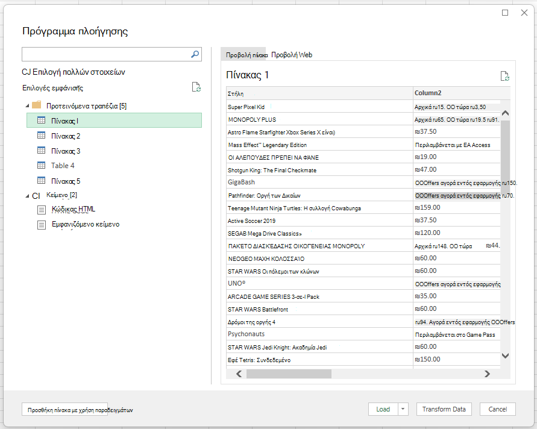Image resolution: width=537 pixels, height=429 pixels.
Task: Click the ₪150.00 price cell
Action: click(457, 360)
